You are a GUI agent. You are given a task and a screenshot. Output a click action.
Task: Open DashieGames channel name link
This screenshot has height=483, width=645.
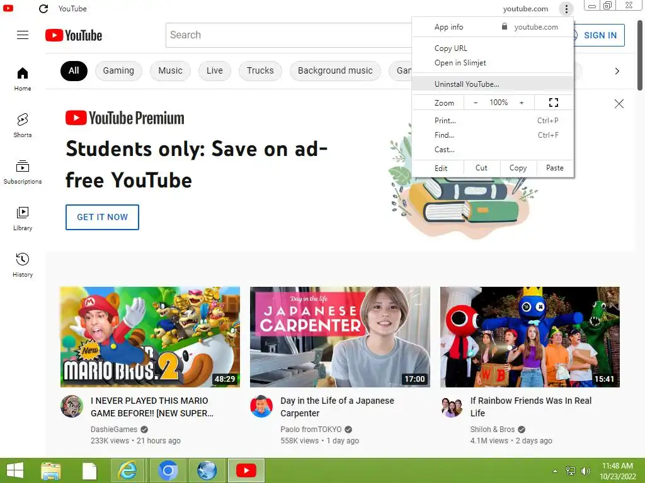114,430
